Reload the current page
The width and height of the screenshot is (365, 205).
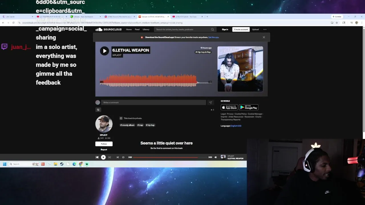pyautogui.click(x=13, y=22)
